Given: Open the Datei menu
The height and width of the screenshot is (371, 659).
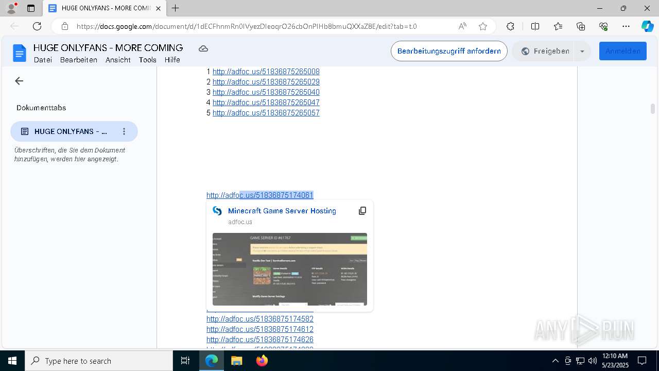Looking at the screenshot, I should coord(43,60).
